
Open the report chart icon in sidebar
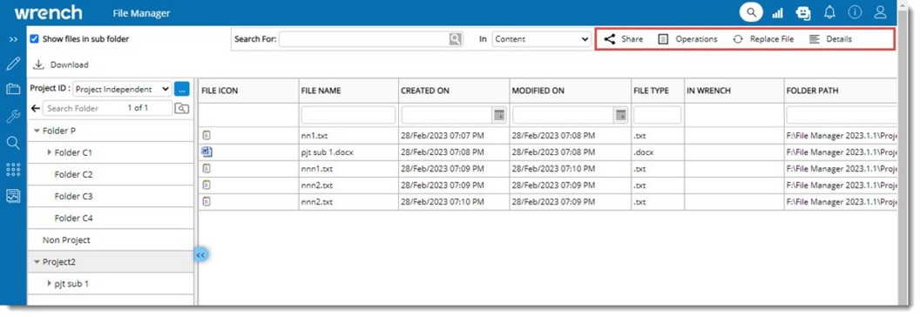point(13,196)
